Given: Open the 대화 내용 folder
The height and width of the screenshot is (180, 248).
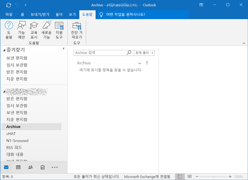Looking at the screenshot, I should (15, 154).
